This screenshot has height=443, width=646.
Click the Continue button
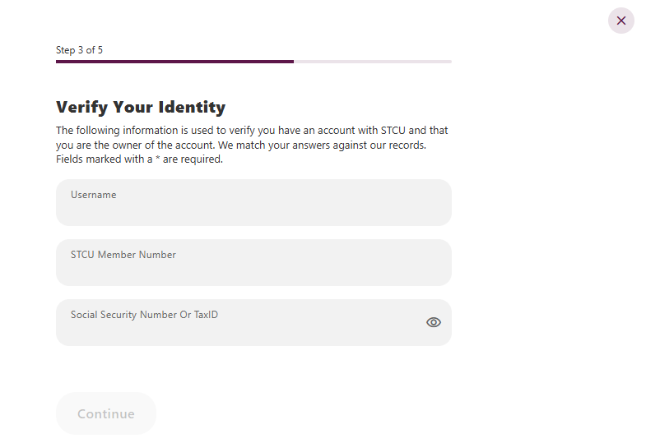click(106, 413)
